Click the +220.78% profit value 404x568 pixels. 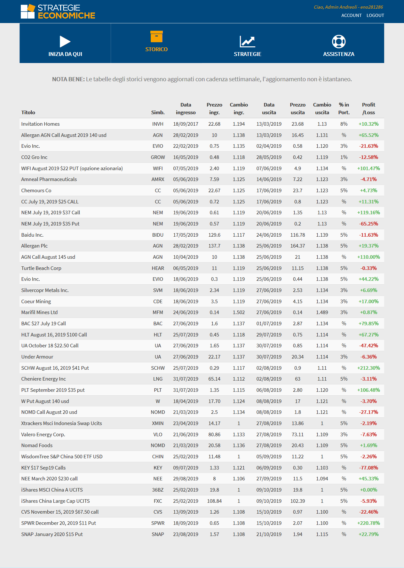pos(368,523)
